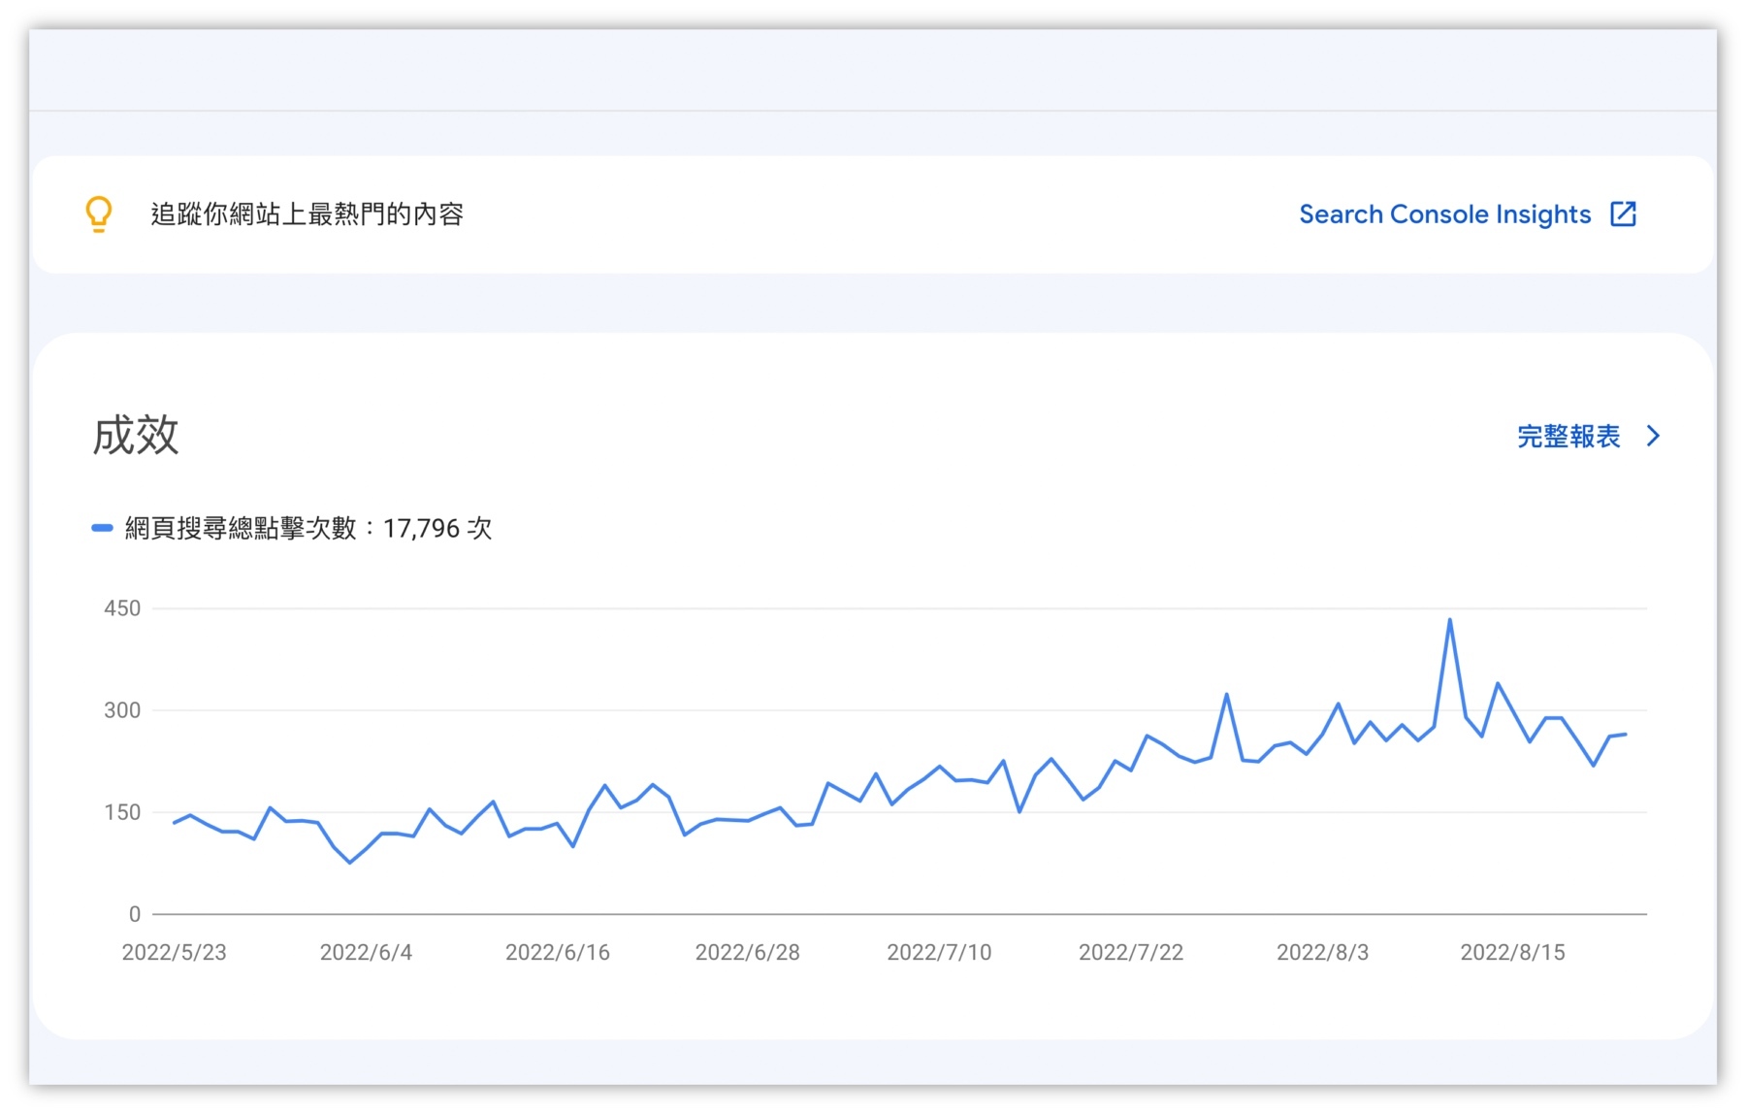Click the external-link icon beside Search Console Insights
This screenshot has height=1114, width=1746.
pos(1623,213)
